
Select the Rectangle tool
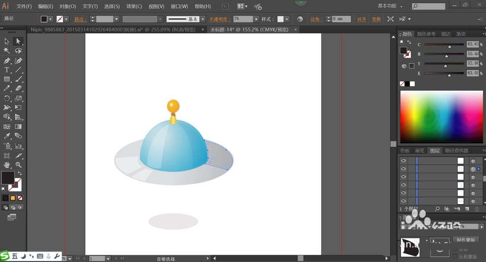pyautogui.click(x=6, y=79)
